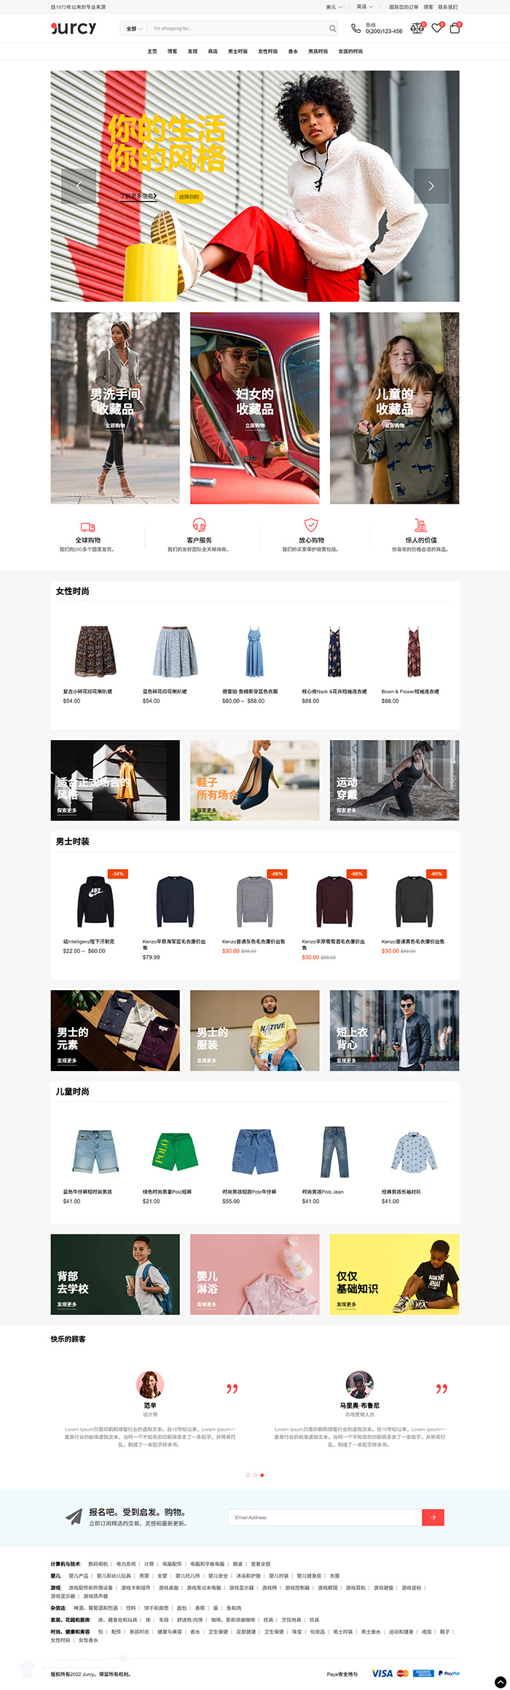
Task: Open the compare scales icon
Action: point(416,28)
